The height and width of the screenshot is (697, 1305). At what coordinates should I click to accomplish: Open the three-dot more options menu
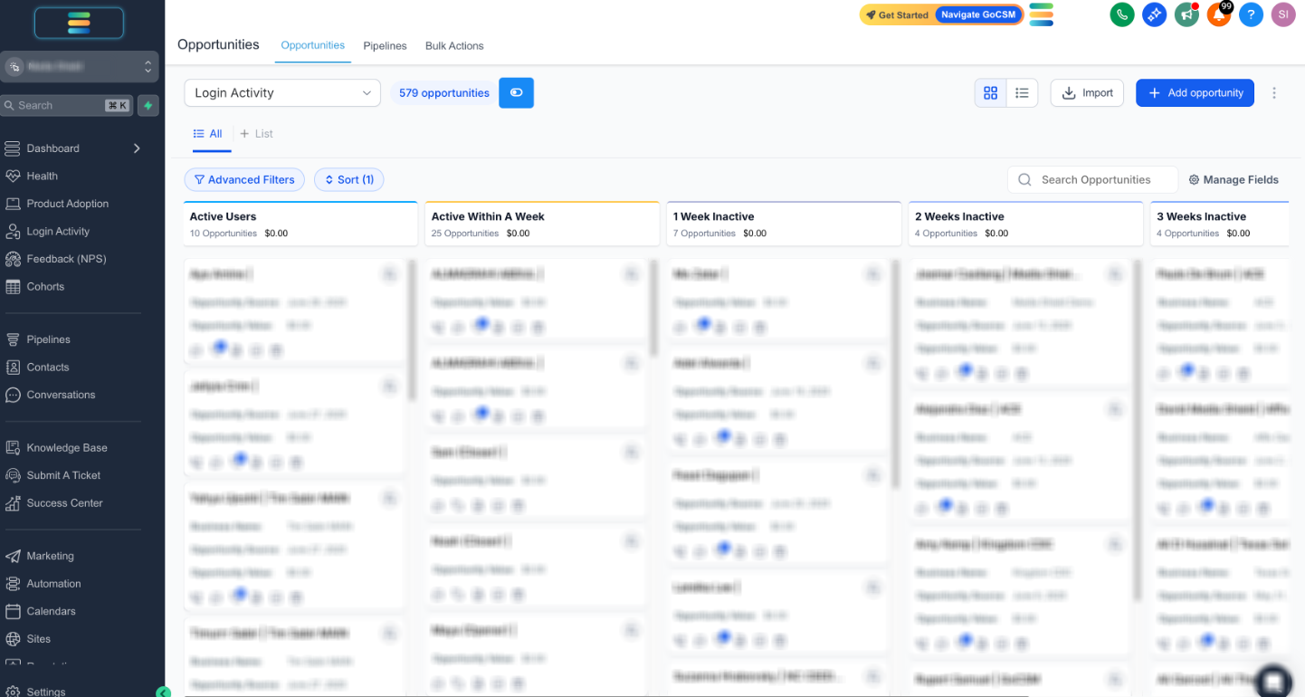point(1274,92)
